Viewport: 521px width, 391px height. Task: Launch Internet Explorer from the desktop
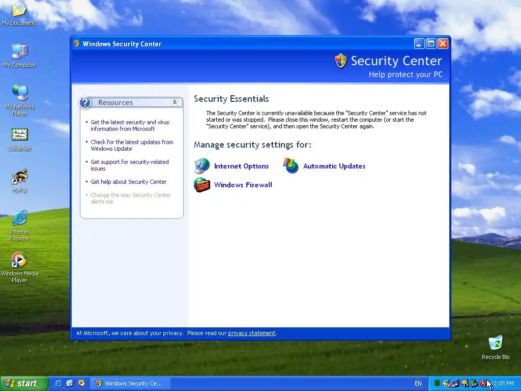(19, 226)
